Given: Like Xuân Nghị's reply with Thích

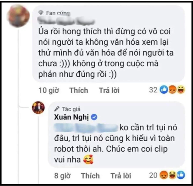Looking at the screenshot, I should 90,176.
